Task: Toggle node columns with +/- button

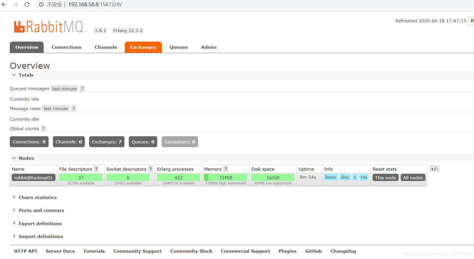Action: (434, 169)
